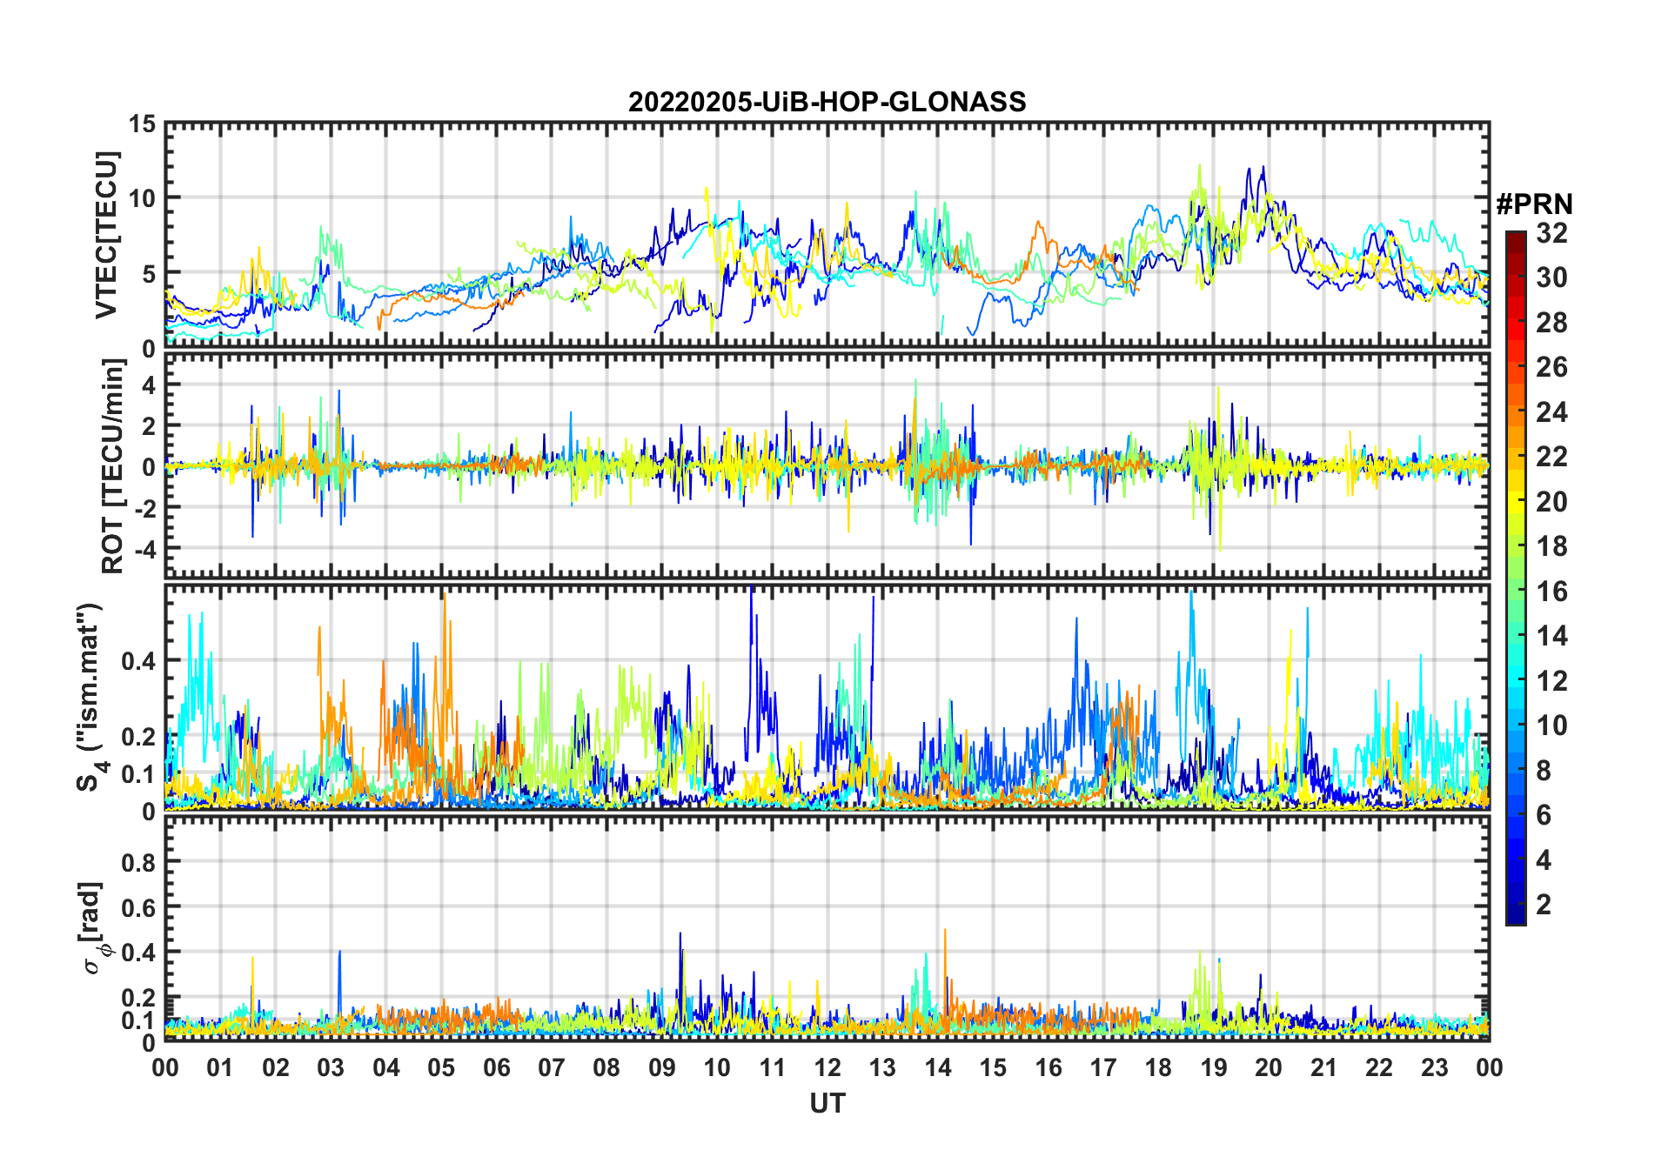The image size is (1655, 1157).
Task: Click the UT x-axis label
Action: pos(827,1104)
